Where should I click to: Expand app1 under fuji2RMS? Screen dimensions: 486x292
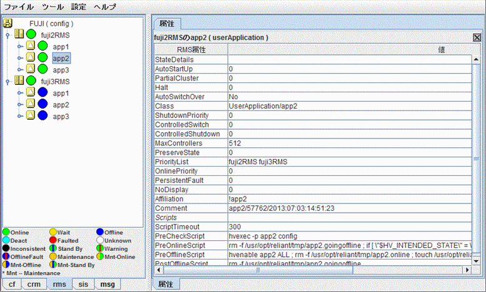point(20,46)
